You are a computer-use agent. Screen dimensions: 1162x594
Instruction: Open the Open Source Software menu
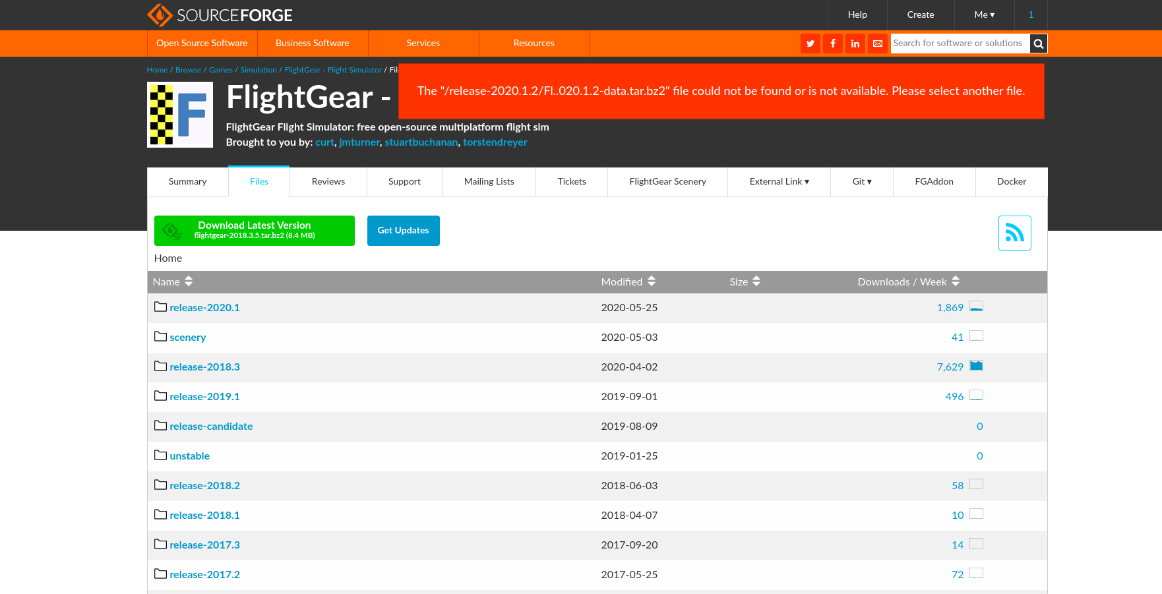click(x=202, y=43)
